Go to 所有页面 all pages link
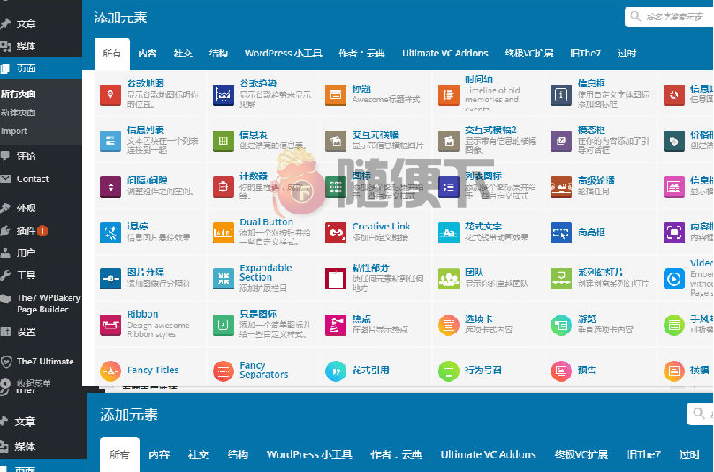The image size is (714, 472). tap(19, 94)
